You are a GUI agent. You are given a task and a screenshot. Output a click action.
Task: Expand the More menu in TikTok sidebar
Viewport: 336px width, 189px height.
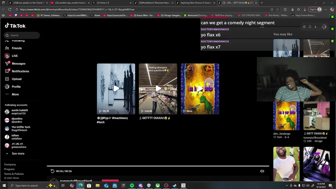point(12,94)
